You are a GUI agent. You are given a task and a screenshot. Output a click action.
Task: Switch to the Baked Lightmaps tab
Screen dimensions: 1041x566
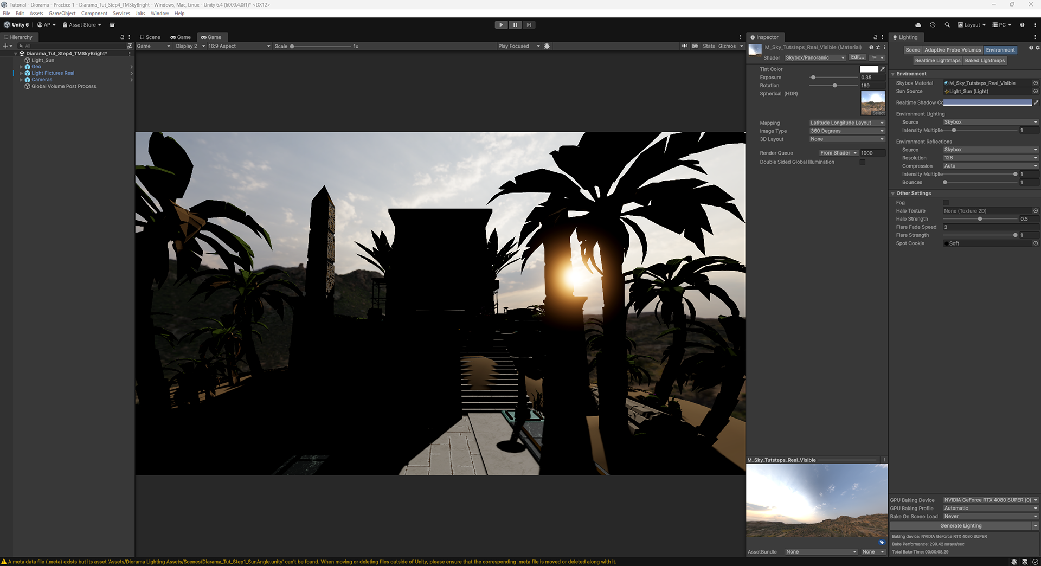985,61
